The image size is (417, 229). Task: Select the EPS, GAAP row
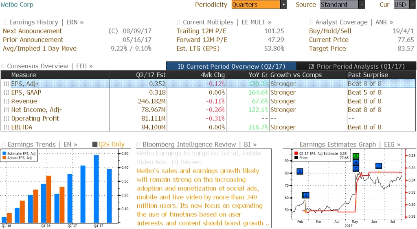pos(208,92)
